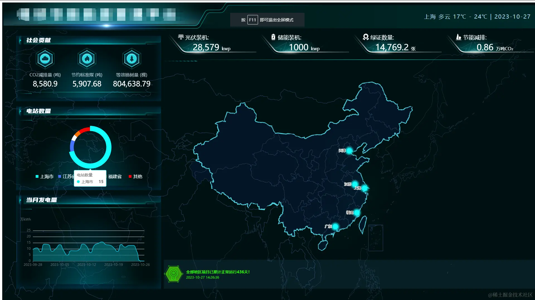This screenshot has width=535, height=300.
Task: Select the 广东 glowing map point
Action: [x=335, y=227]
